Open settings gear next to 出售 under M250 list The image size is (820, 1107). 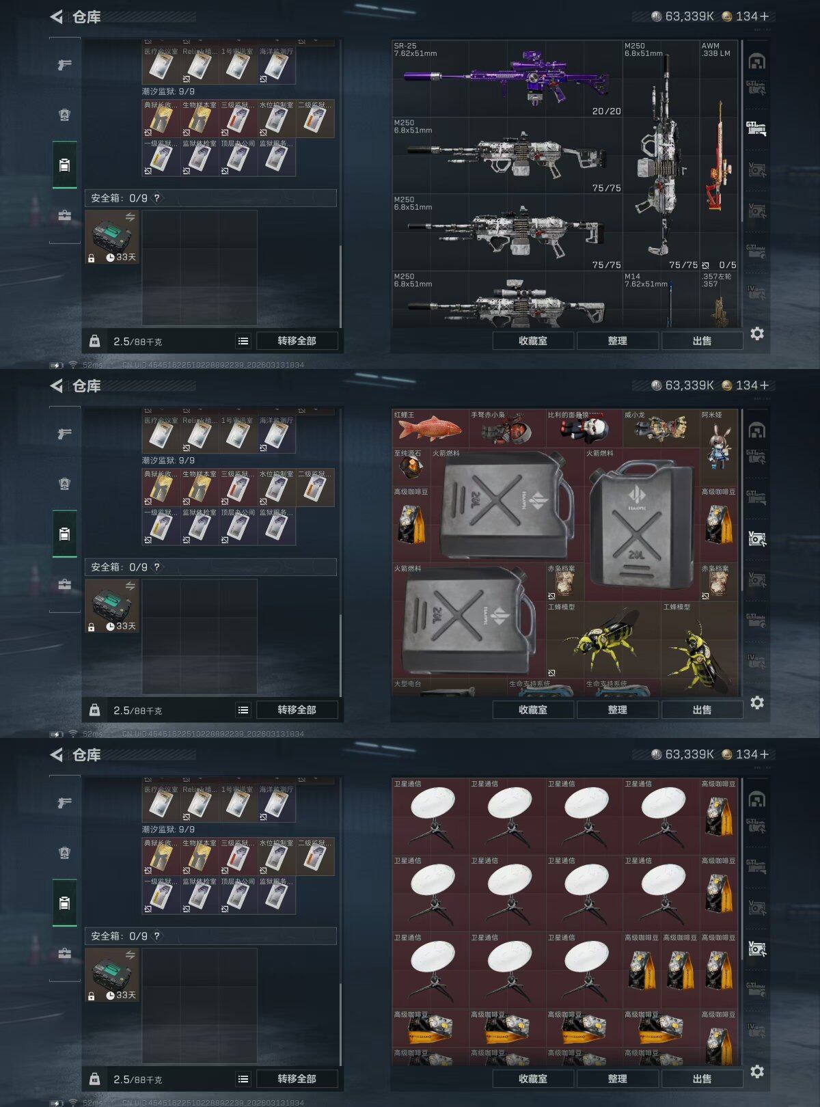(x=757, y=334)
